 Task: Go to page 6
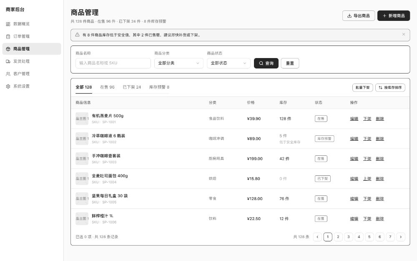point(380,237)
